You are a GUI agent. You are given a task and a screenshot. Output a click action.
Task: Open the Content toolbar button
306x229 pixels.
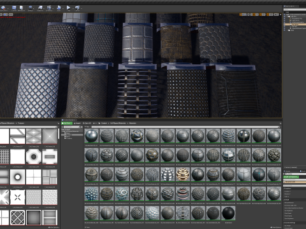14,8
